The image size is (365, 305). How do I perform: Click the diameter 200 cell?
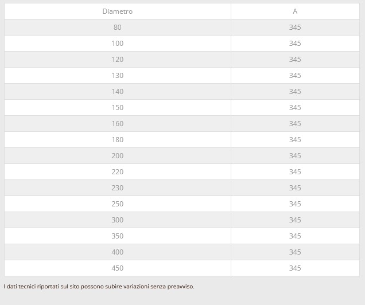pos(118,156)
